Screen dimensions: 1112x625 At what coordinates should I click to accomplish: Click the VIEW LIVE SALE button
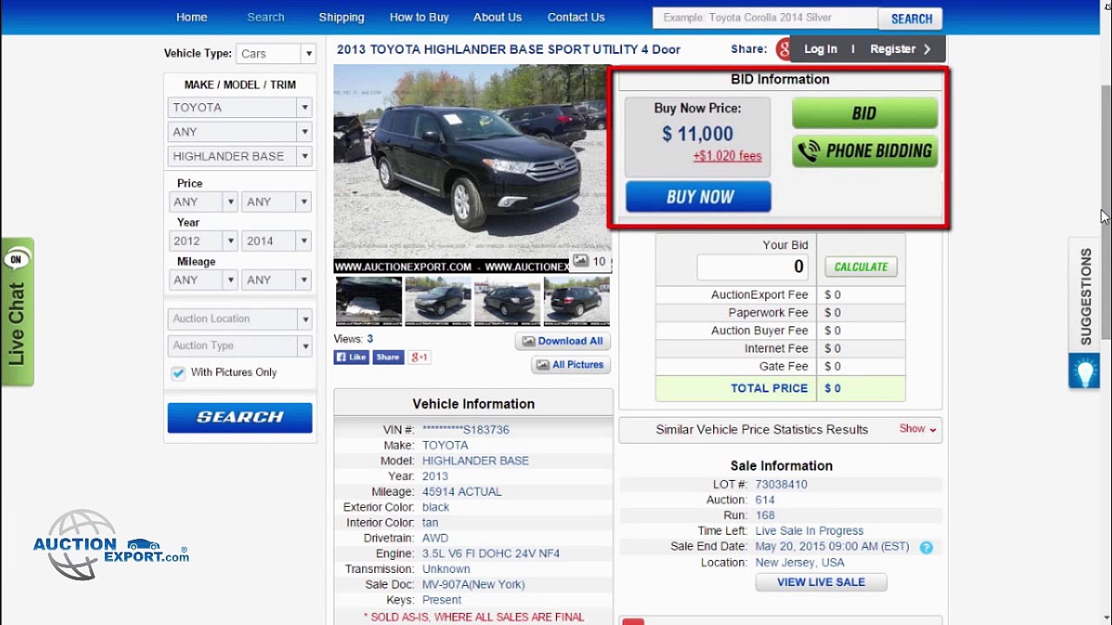click(821, 582)
